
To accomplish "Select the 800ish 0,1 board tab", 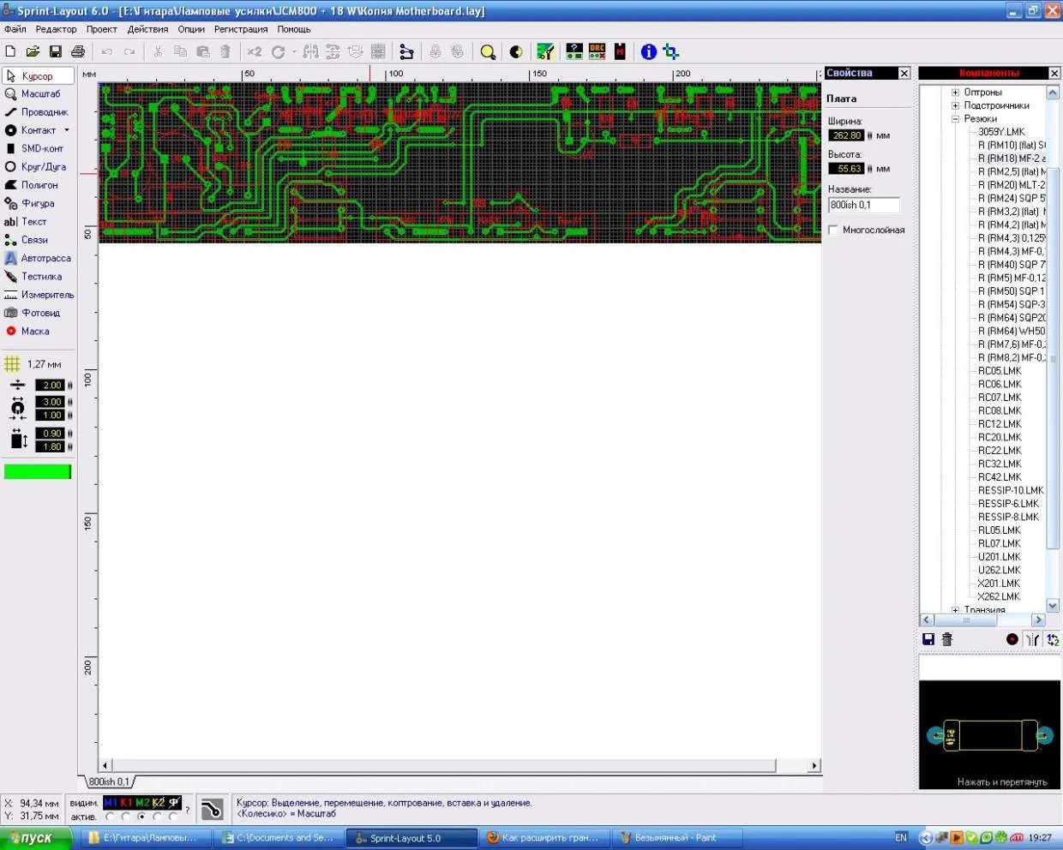I will (x=109, y=781).
